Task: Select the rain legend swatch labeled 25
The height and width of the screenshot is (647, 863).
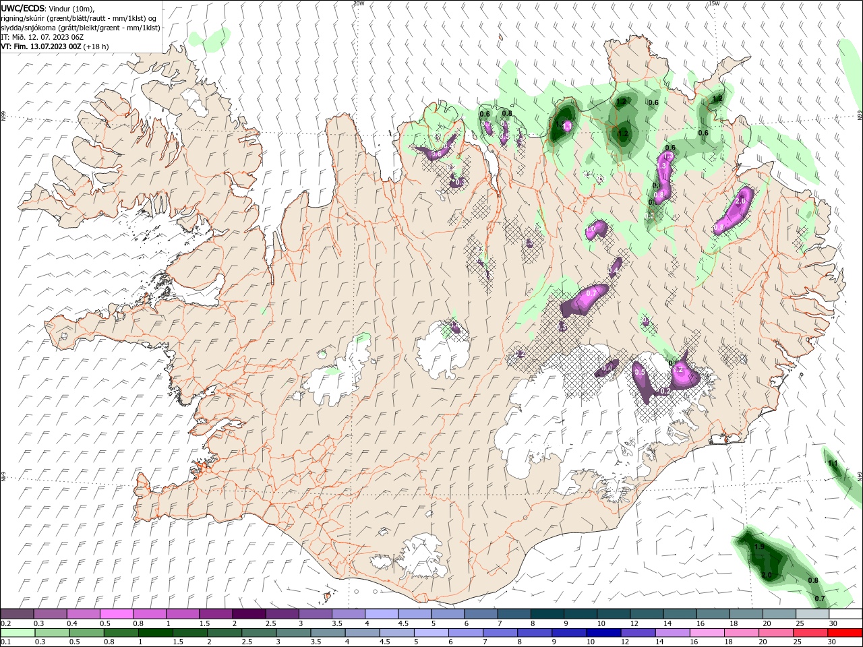Action: [x=810, y=633]
